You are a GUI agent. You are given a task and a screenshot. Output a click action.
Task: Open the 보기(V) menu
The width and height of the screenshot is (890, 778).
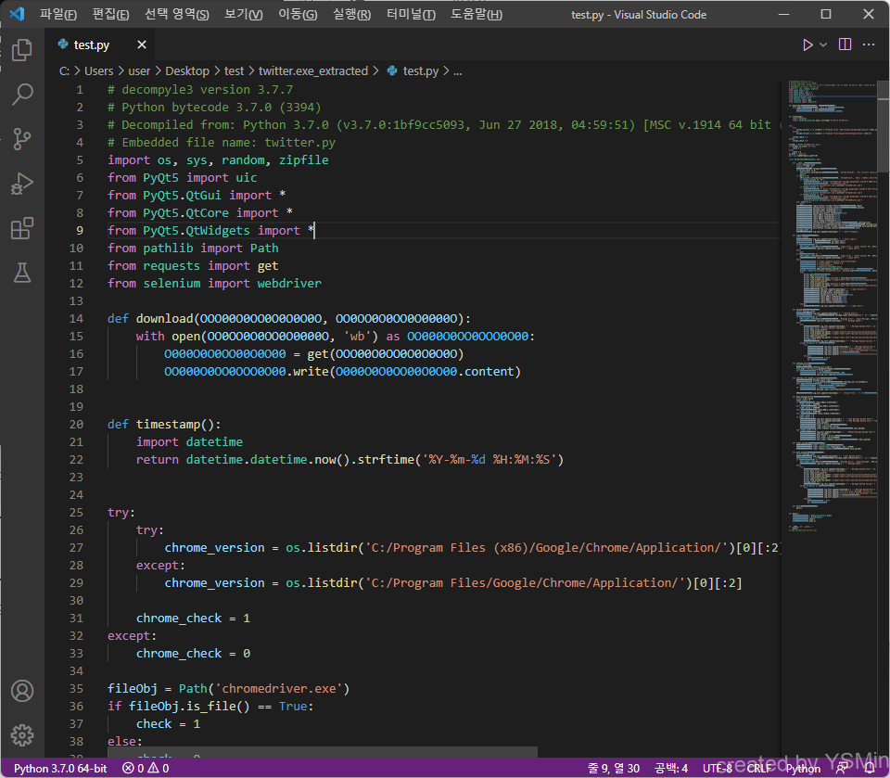pyautogui.click(x=244, y=14)
